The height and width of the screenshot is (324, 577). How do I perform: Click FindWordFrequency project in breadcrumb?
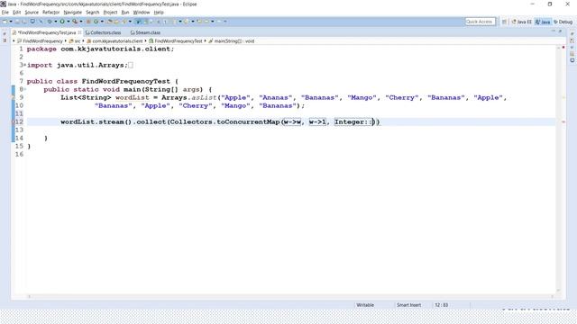click(x=40, y=41)
